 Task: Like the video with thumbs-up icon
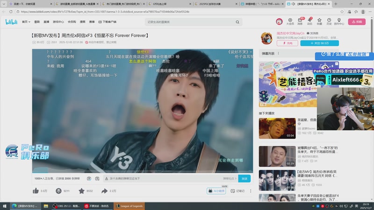click(36, 191)
